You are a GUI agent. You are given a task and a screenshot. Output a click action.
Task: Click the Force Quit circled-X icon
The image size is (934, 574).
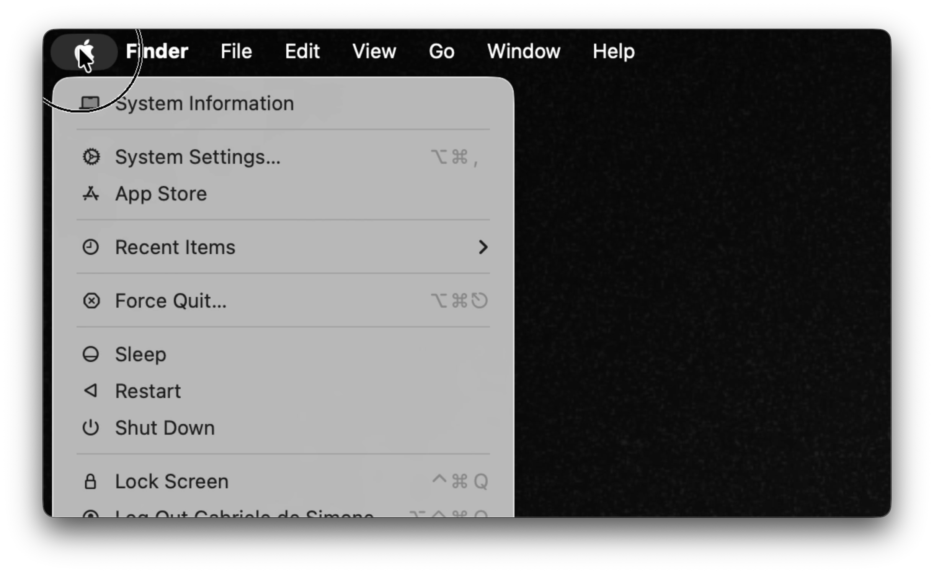91,301
